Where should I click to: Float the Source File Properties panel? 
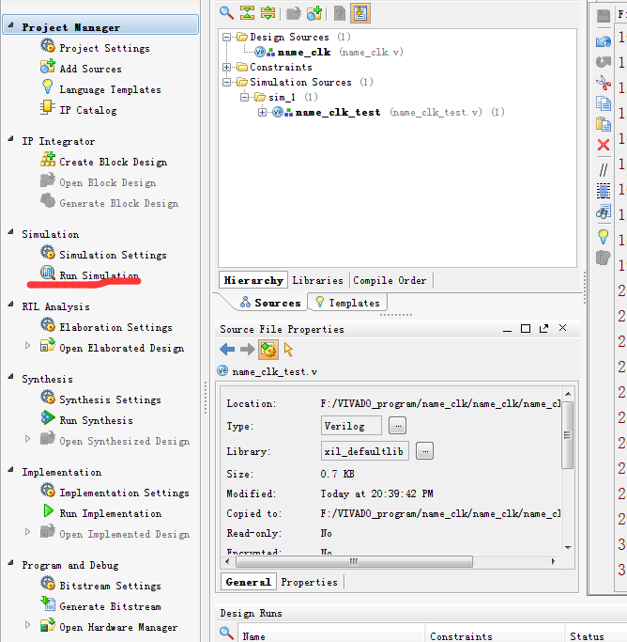pyautogui.click(x=543, y=328)
